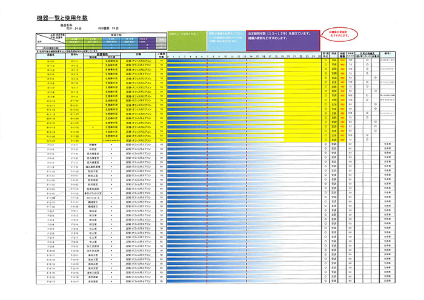Click the ご使用年数 column header
Image resolution: width=424 pixels, height=300 pixels.
161,56
